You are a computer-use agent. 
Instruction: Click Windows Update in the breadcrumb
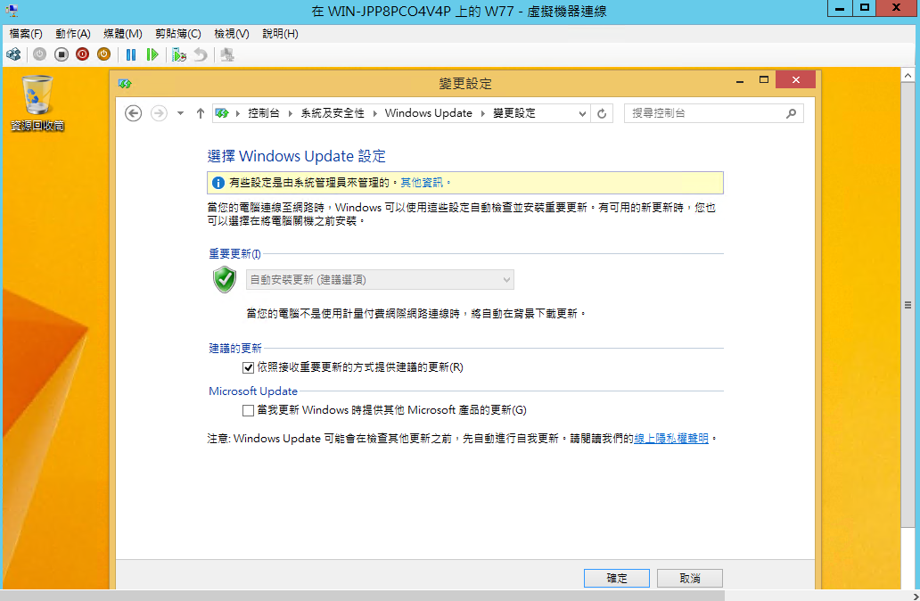428,113
